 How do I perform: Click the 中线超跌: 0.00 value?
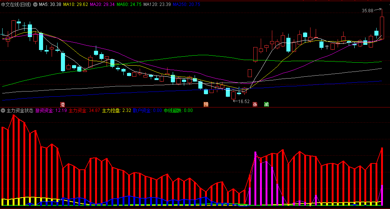pyautogui.click(x=178, y=110)
